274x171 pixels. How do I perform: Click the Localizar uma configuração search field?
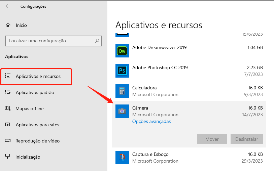[x=50, y=41]
